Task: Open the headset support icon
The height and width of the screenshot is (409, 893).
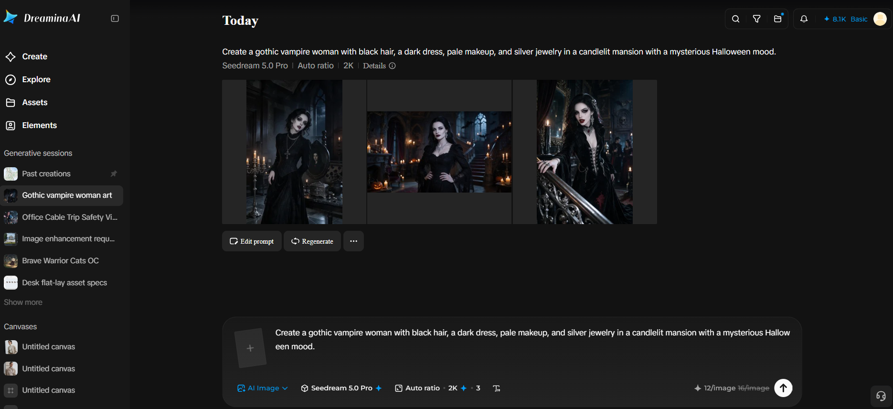Action: 881,396
